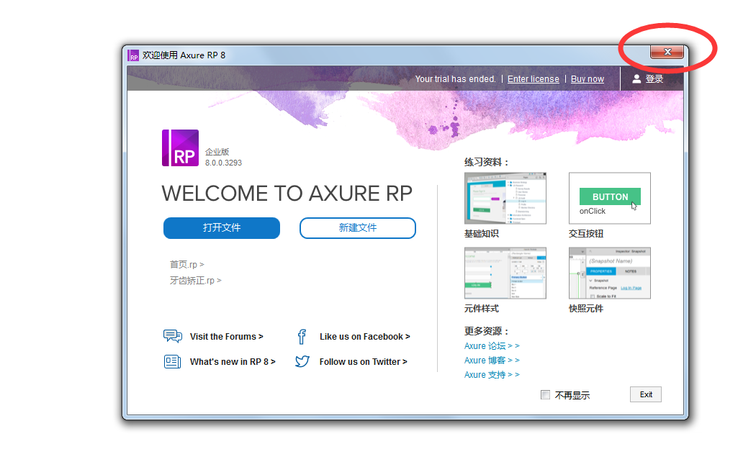This screenshot has height=462, width=738.
Task: Click the Your trial has ended message
Action: [x=456, y=79]
